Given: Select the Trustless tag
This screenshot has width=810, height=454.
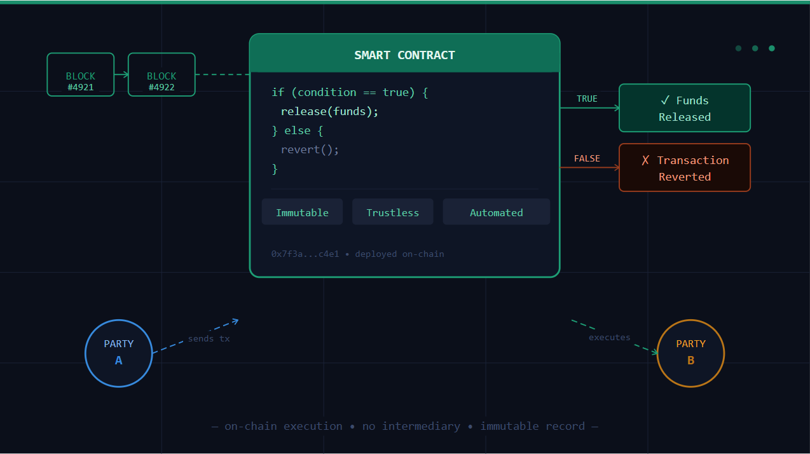Looking at the screenshot, I should [393, 212].
